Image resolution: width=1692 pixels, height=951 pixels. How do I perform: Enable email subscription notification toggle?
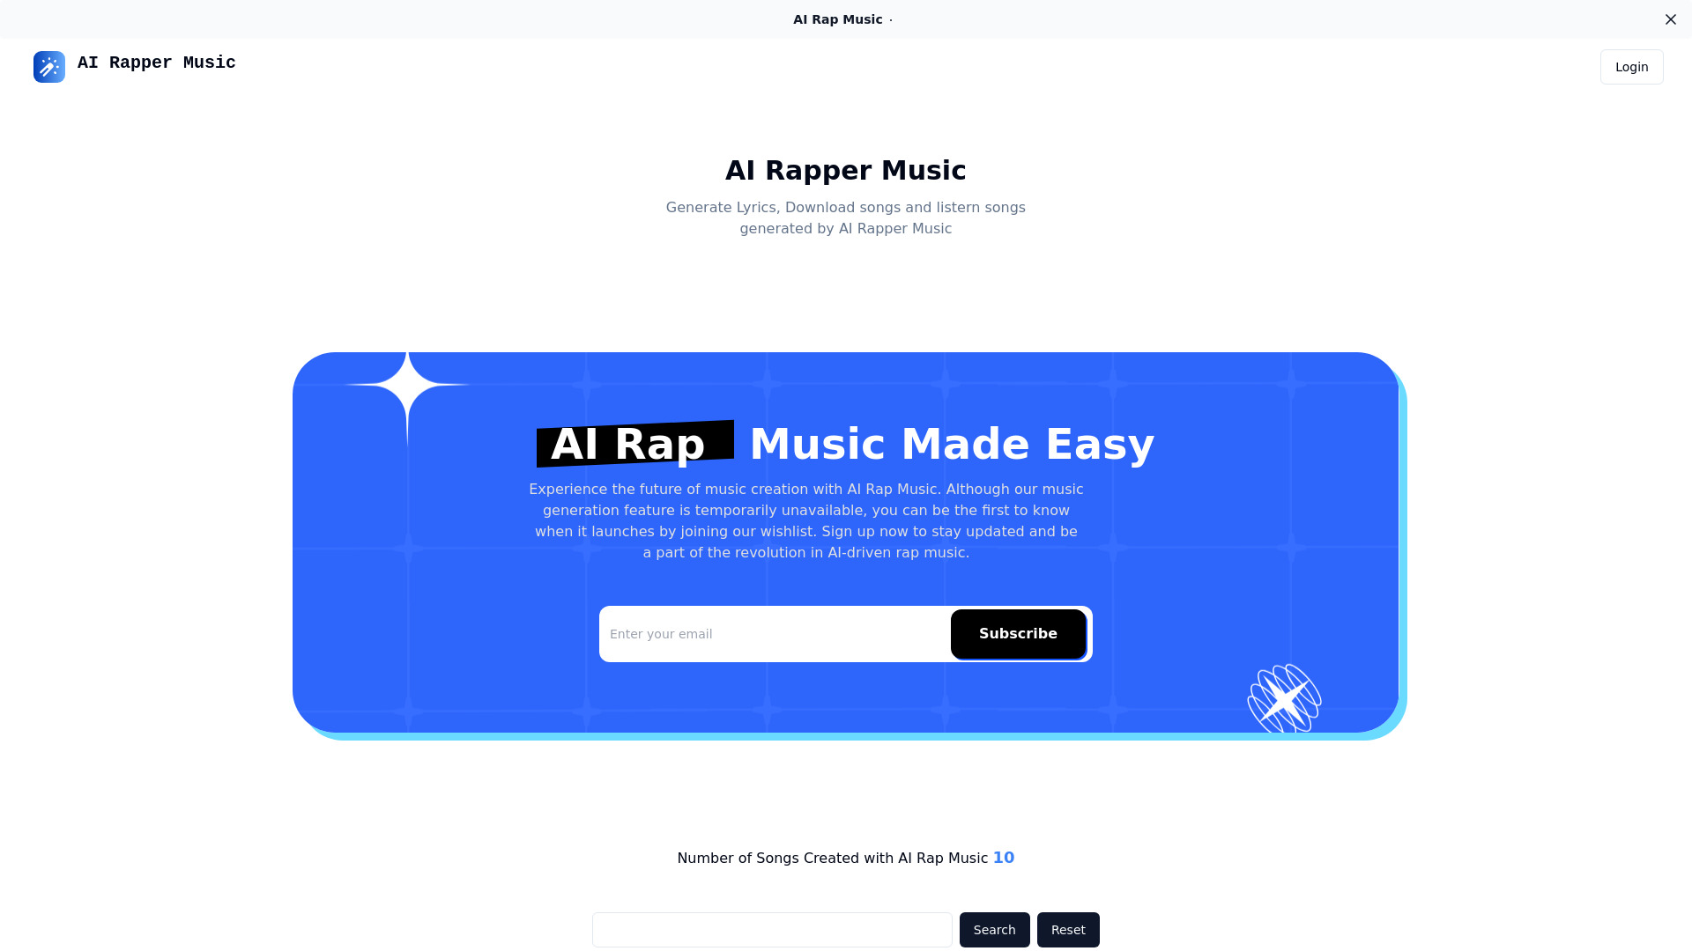(1019, 634)
